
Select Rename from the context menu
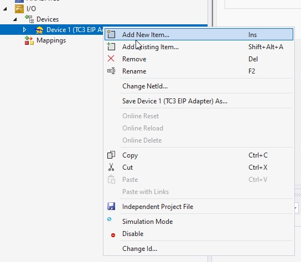point(199,71)
